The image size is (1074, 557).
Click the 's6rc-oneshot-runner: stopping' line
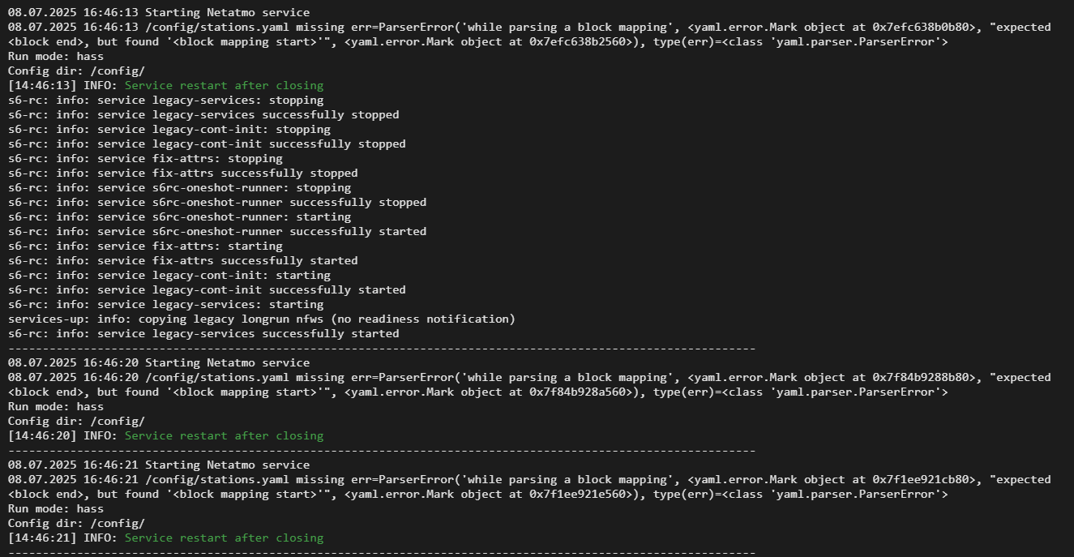tap(179, 187)
